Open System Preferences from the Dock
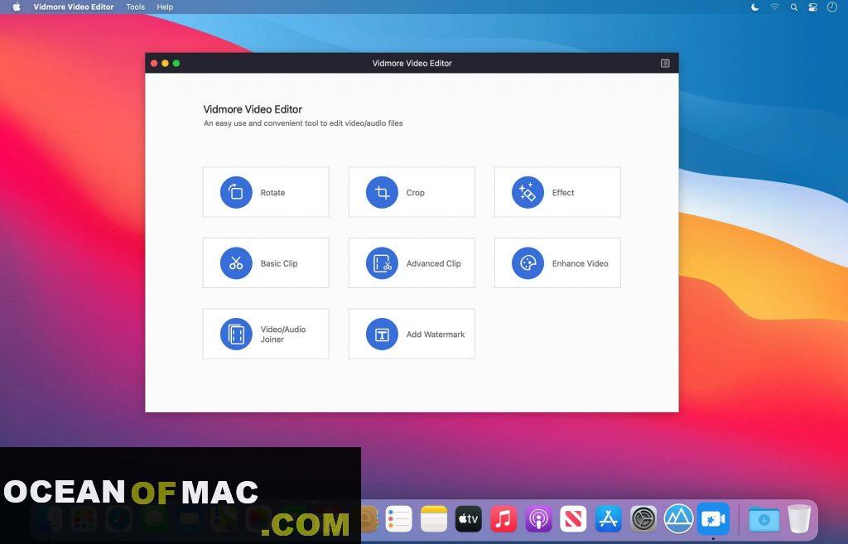 643,519
